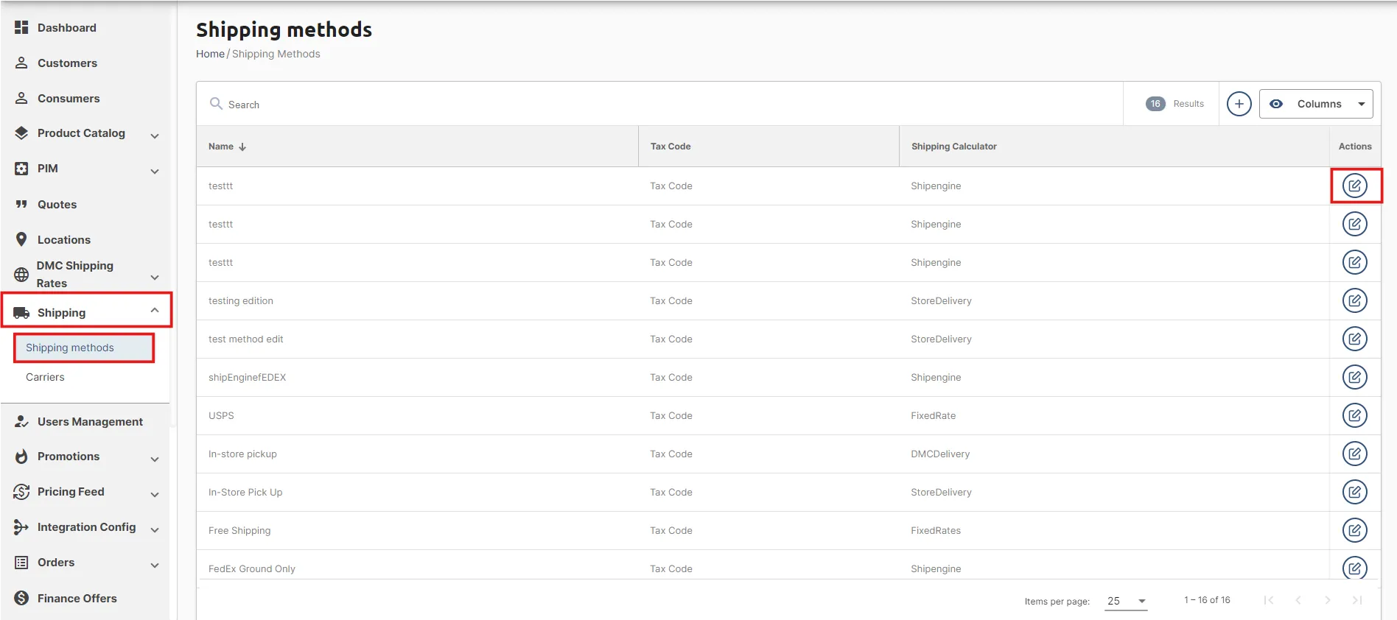Screen dimensions: 1397x620
Task: Click the Finance Offers dollar icon
Action: pos(21,598)
